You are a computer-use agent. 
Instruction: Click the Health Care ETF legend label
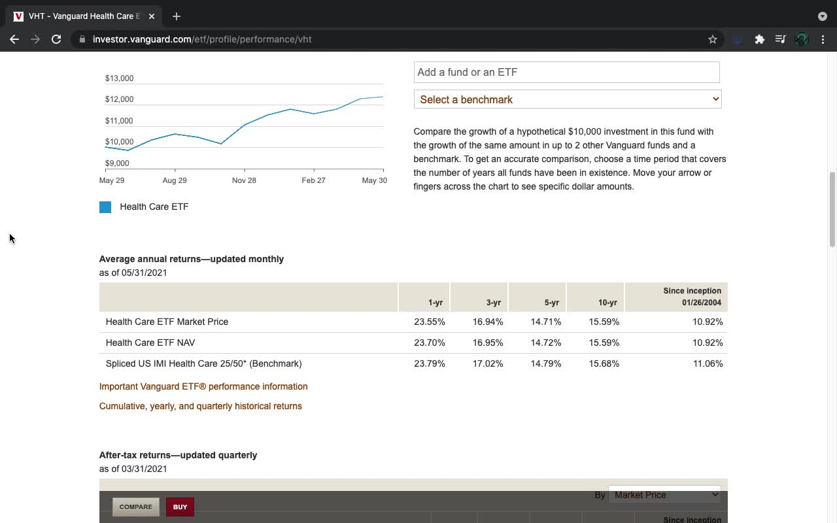pyautogui.click(x=154, y=207)
